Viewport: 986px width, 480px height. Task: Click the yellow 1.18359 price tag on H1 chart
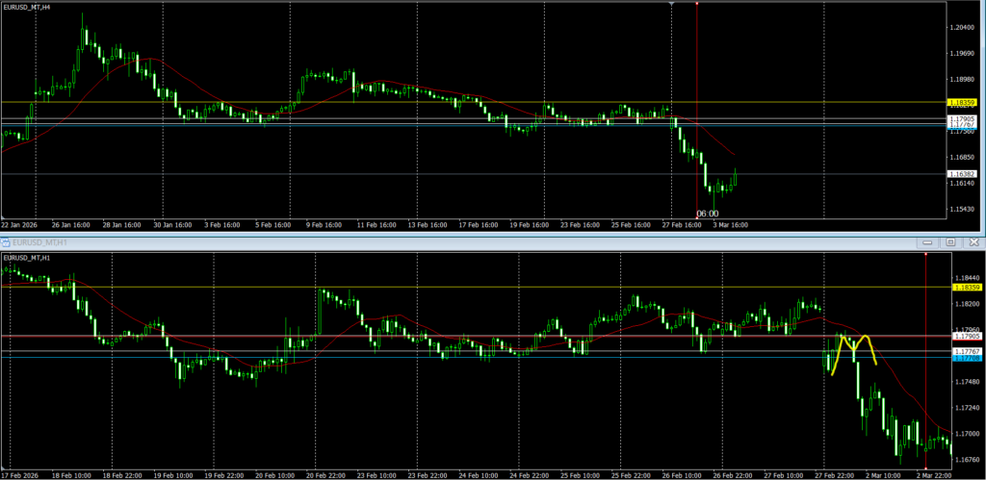(x=965, y=287)
